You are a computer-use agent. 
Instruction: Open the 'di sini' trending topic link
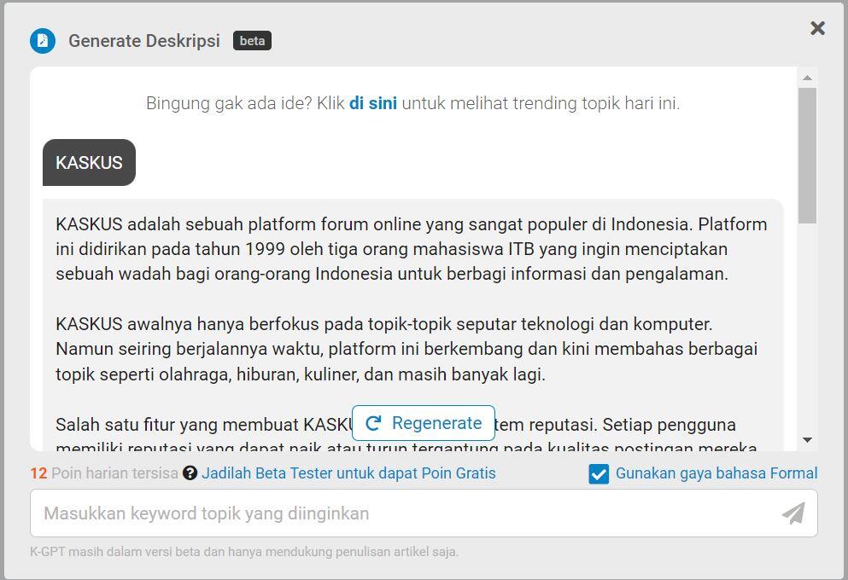(x=372, y=102)
